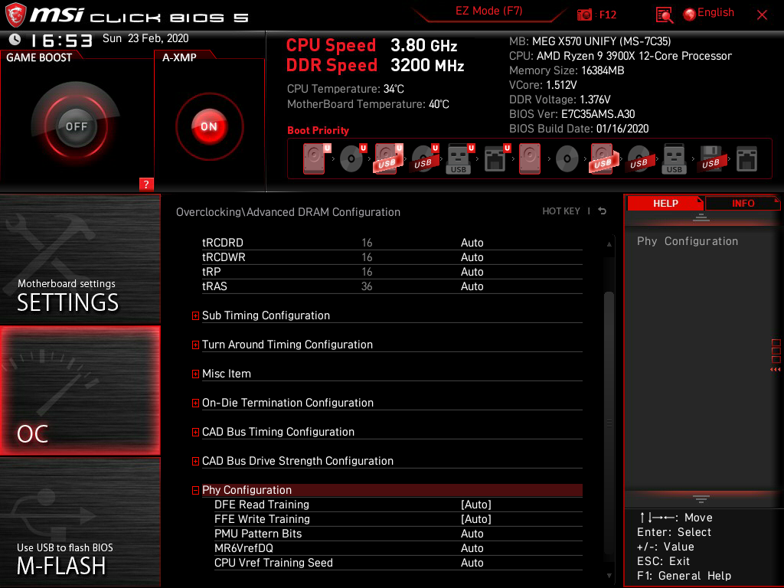Select the legacy hard disk boot icon
Image resolution: width=784 pixels, height=588 pixels.
tap(530, 158)
